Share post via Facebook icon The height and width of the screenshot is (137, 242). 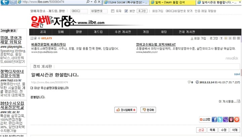pyautogui.click(x=214, y=120)
